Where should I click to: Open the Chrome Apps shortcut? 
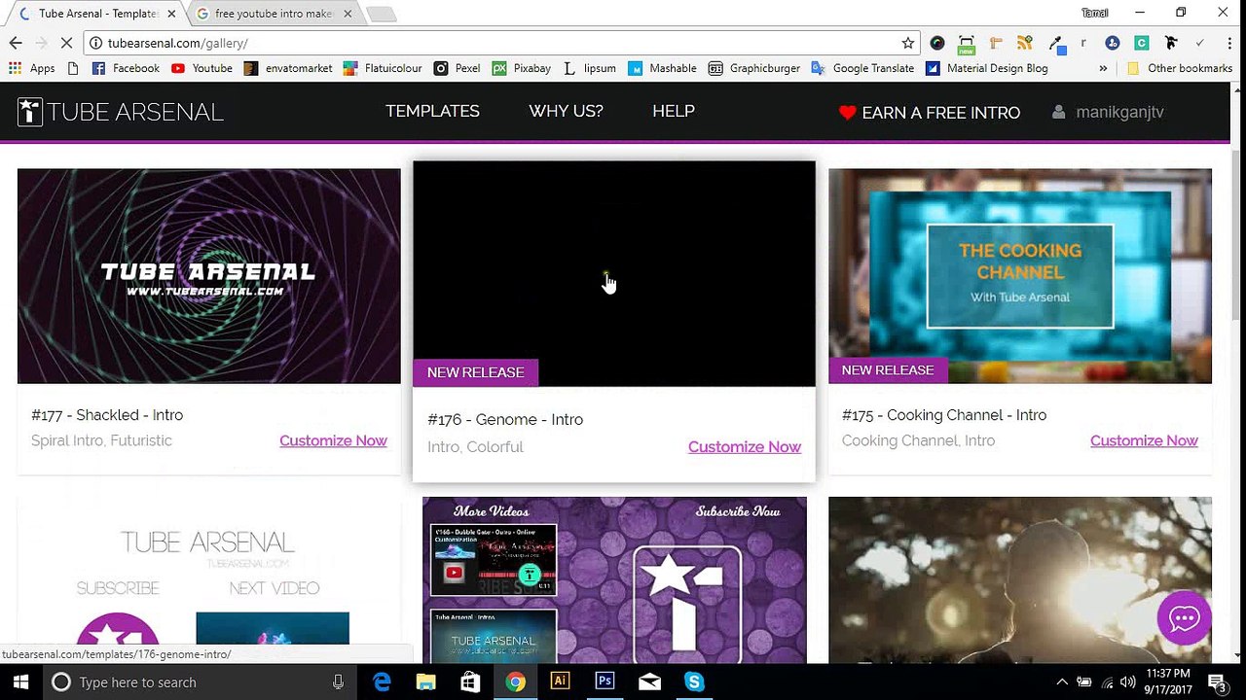coord(32,68)
